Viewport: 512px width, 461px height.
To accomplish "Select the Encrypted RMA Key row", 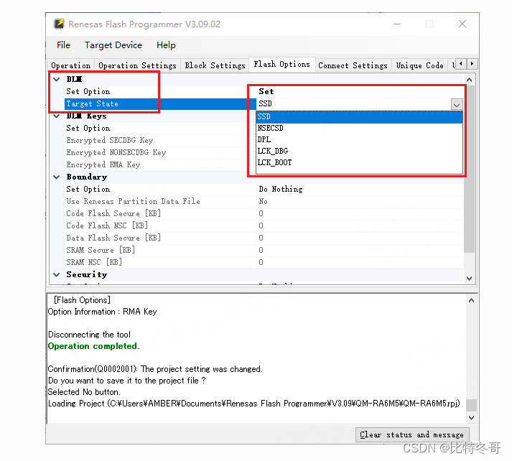I will point(160,165).
